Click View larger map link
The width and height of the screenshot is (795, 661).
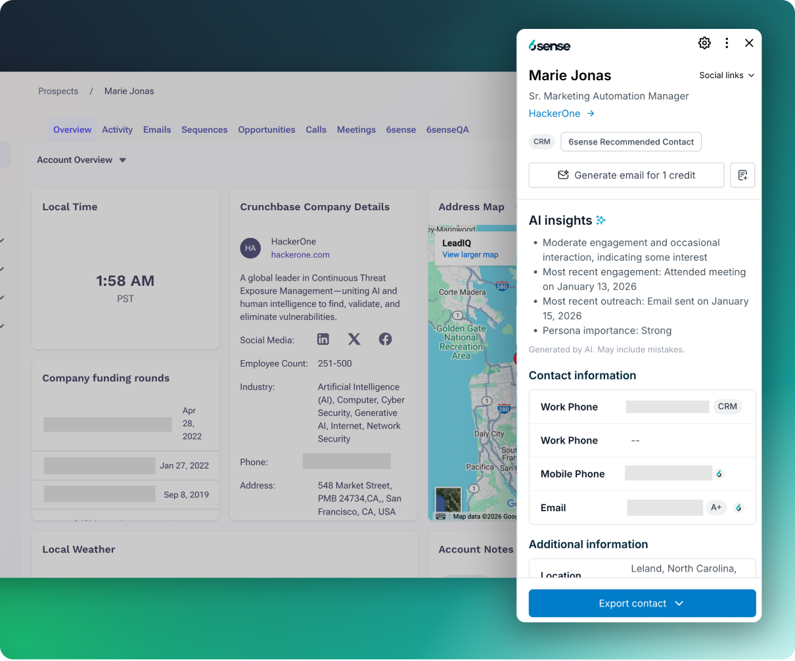click(470, 254)
